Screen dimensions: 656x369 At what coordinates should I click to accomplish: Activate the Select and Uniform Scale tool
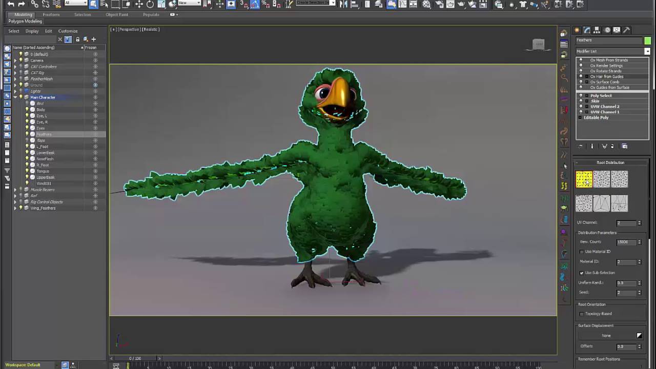click(161, 4)
